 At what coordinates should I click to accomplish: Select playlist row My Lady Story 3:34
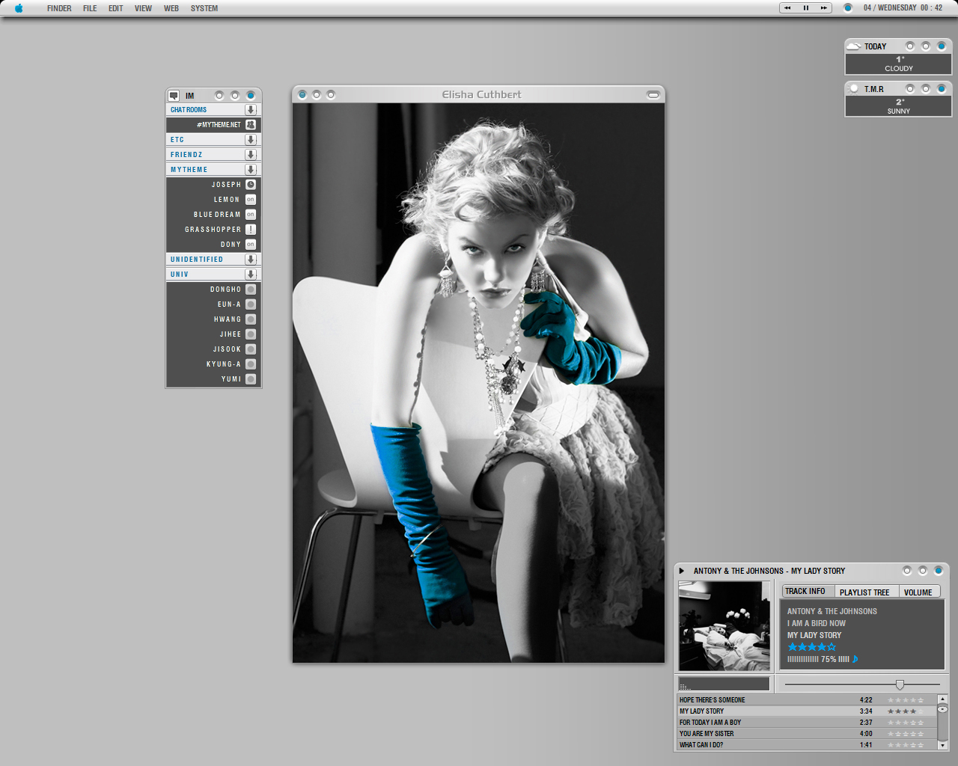tap(807, 711)
